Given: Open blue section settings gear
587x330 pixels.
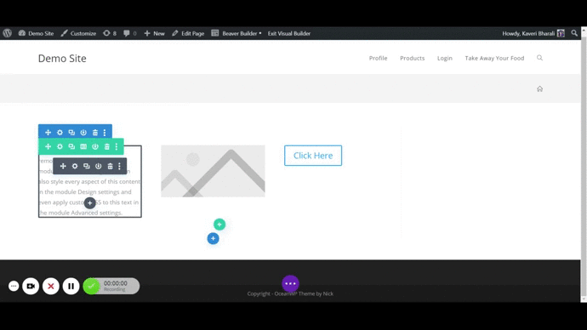Looking at the screenshot, I should click(60, 133).
